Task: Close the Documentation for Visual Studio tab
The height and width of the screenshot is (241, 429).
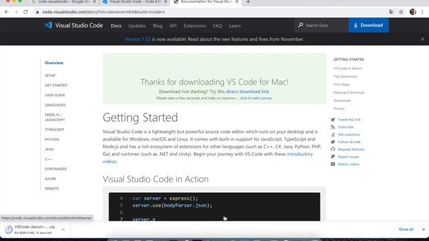Action: point(237,2)
